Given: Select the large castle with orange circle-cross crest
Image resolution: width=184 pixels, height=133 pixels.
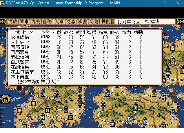Looking at the screenshot, I should click(29, 118).
